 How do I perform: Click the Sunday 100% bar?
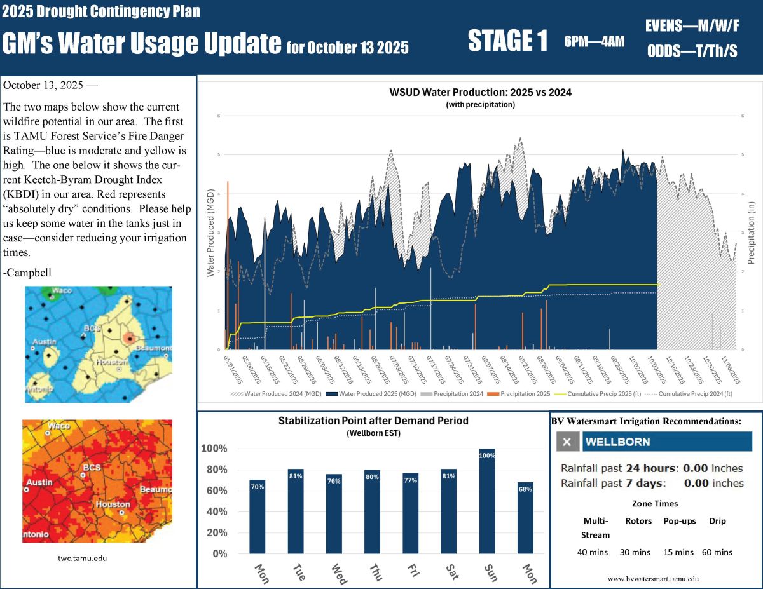(487, 501)
